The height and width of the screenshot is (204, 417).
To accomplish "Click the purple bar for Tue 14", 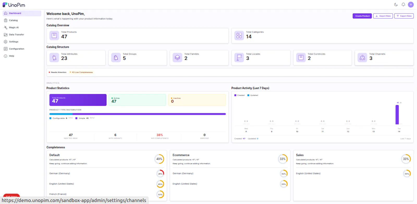I will (397, 114).
